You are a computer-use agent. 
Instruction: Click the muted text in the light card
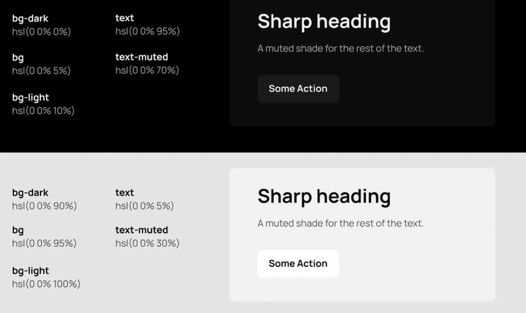pos(340,223)
